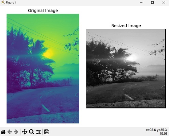Activate the Pan axes tool
The image size is (169, 136).
(x=25, y=132)
